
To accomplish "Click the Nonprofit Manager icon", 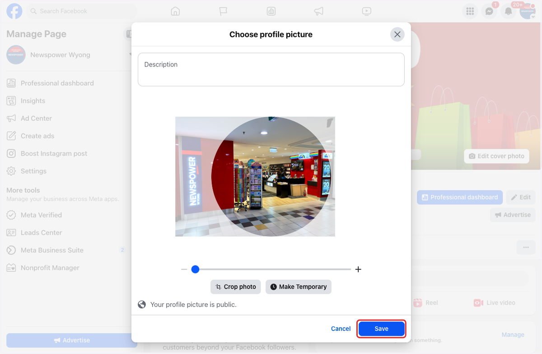I will click(11, 268).
